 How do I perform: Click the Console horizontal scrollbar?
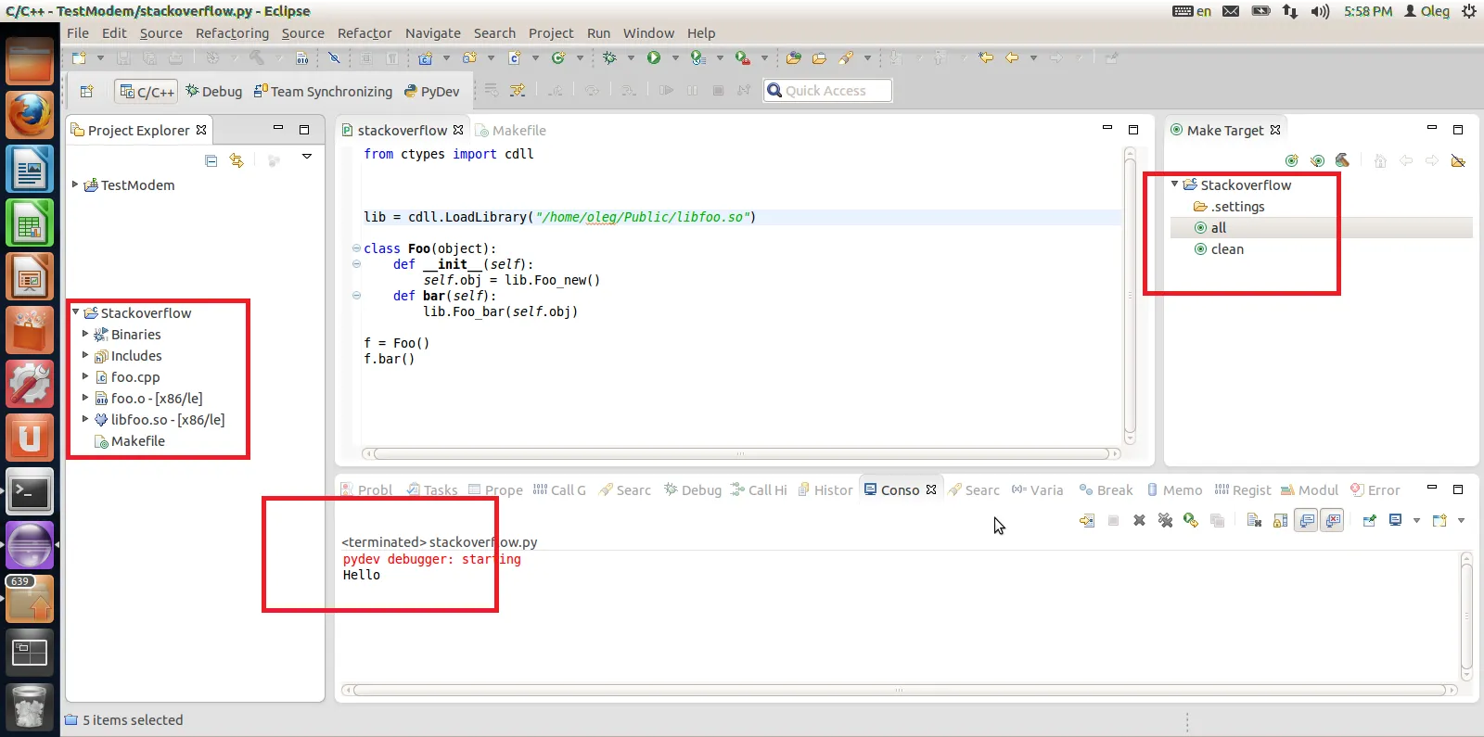tap(898, 690)
